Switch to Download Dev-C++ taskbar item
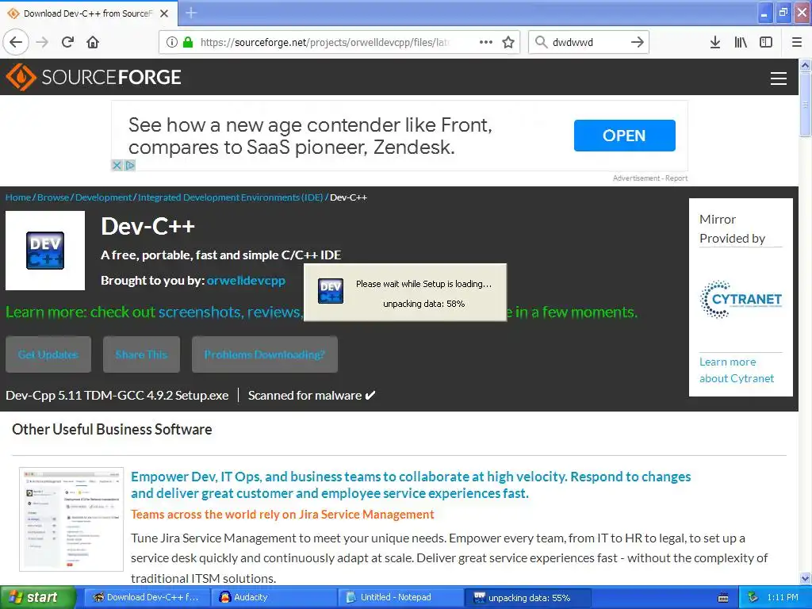 point(146,598)
